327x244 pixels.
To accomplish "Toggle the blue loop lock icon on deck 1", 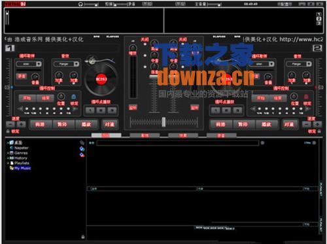I will coord(73,97).
